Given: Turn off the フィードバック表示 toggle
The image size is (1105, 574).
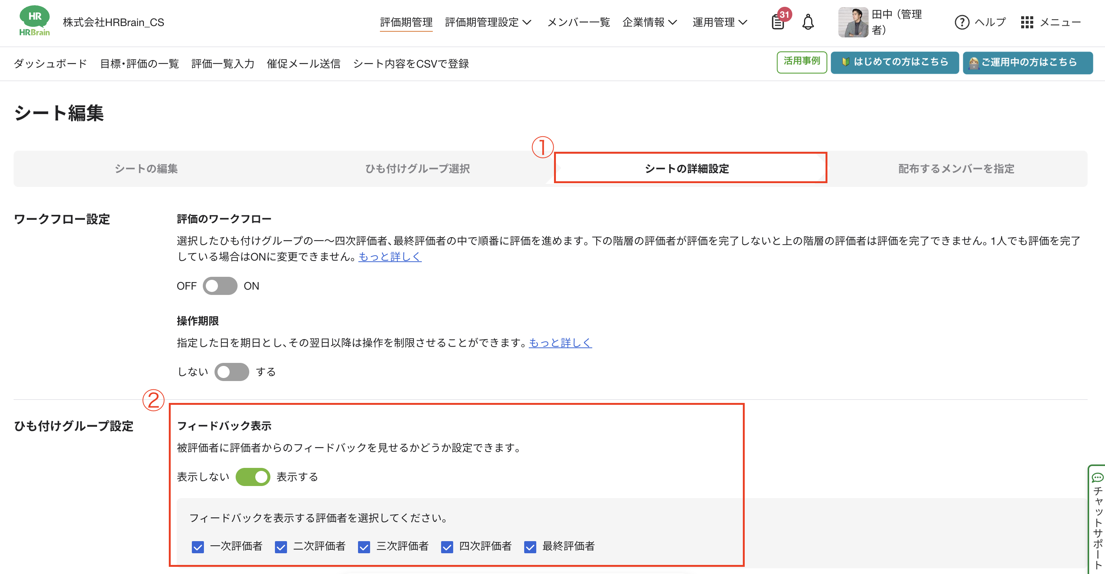Looking at the screenshot, I should tap(253, 477).
